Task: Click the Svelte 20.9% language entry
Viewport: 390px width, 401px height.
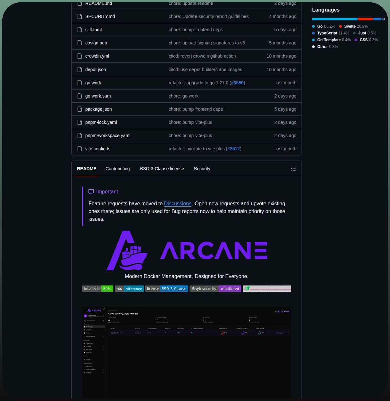Action: pyautogui.click(x=353, y=26)
